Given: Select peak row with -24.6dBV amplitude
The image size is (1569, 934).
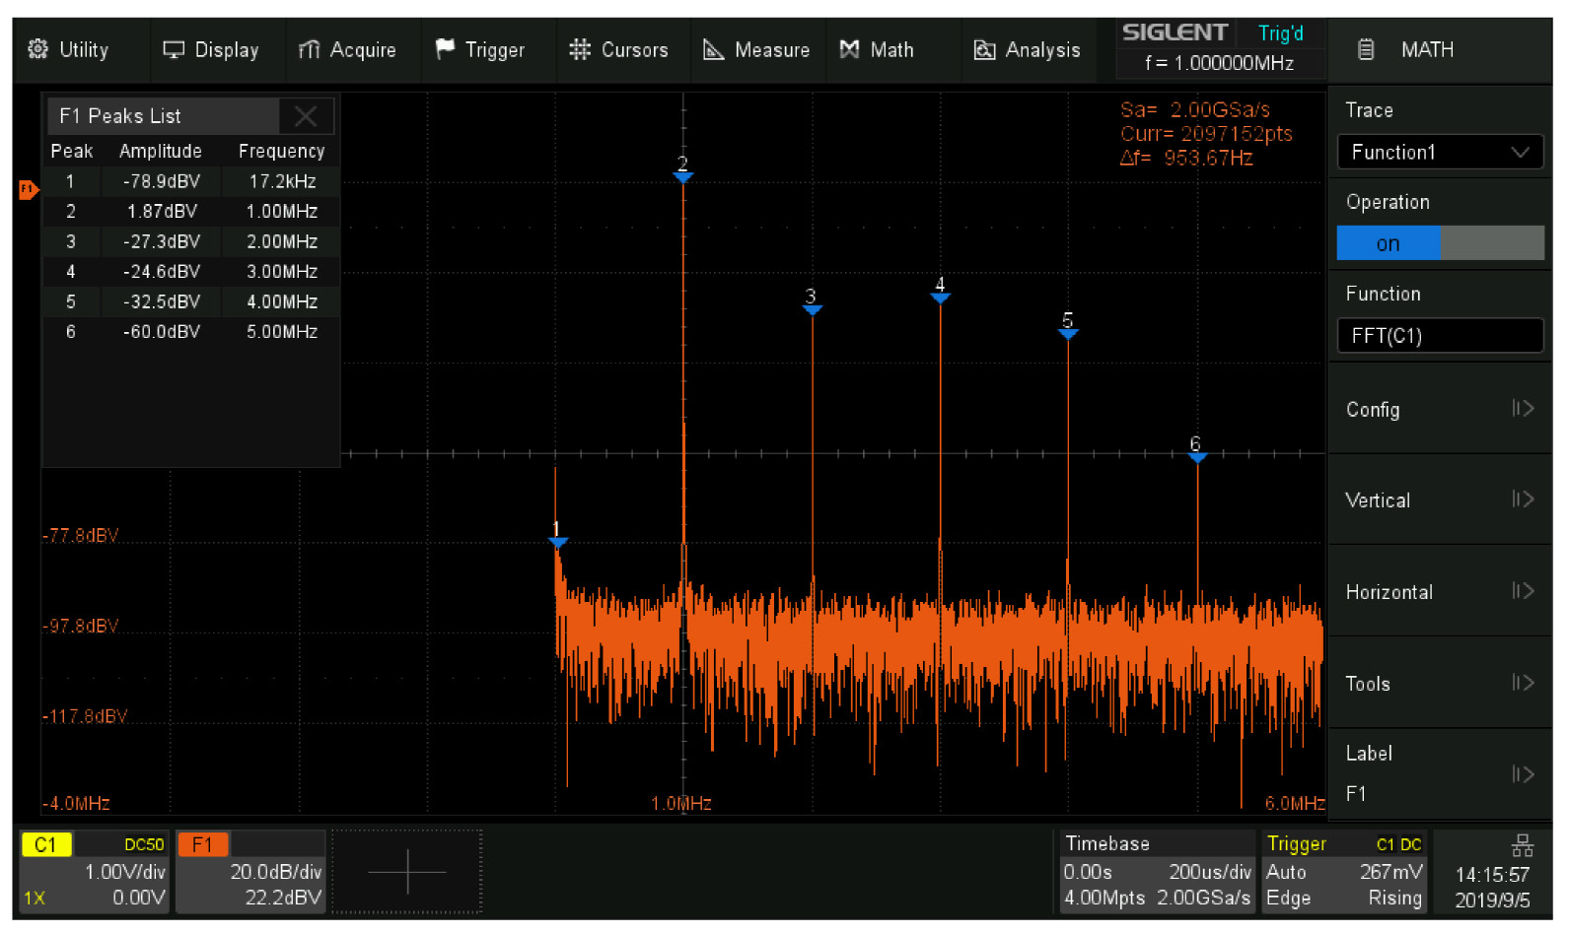Looking at the screenshot, I should coord(191,271).
